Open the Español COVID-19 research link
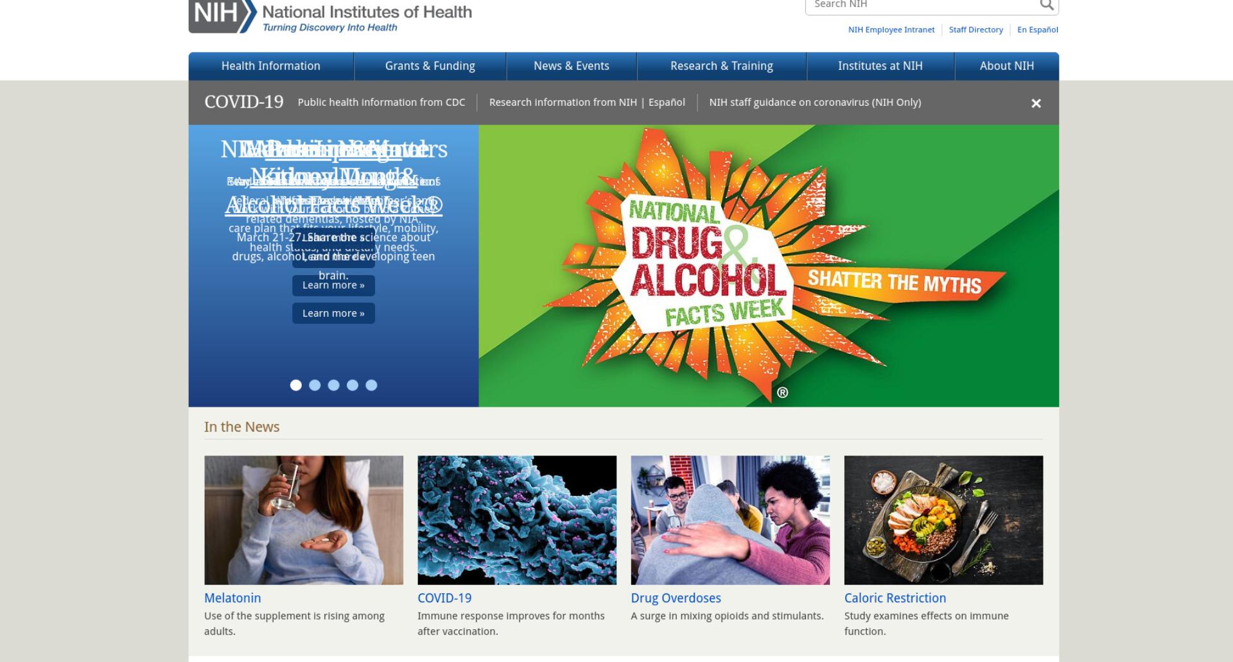The height and width of the screenshot is (662, 1233). [667, 103]
